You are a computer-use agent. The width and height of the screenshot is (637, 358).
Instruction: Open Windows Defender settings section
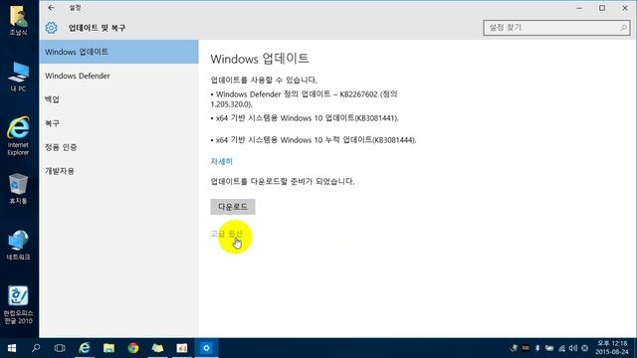coord(118,76)
